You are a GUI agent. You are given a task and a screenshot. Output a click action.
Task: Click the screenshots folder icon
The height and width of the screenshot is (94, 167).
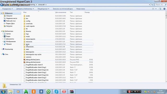point(24,47)
